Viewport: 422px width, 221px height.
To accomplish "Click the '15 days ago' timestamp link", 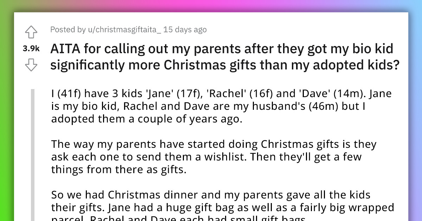I will click(184, 30).
